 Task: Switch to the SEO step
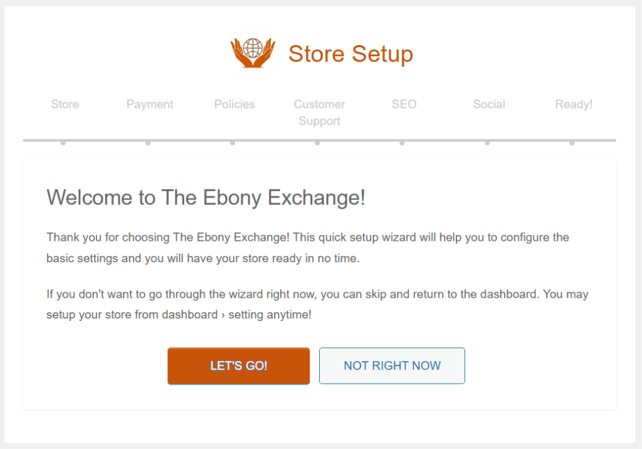(404, 104)
